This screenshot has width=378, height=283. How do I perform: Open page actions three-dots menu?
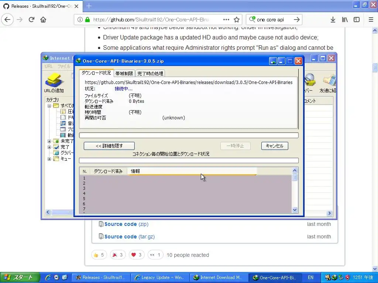point(226,20)
